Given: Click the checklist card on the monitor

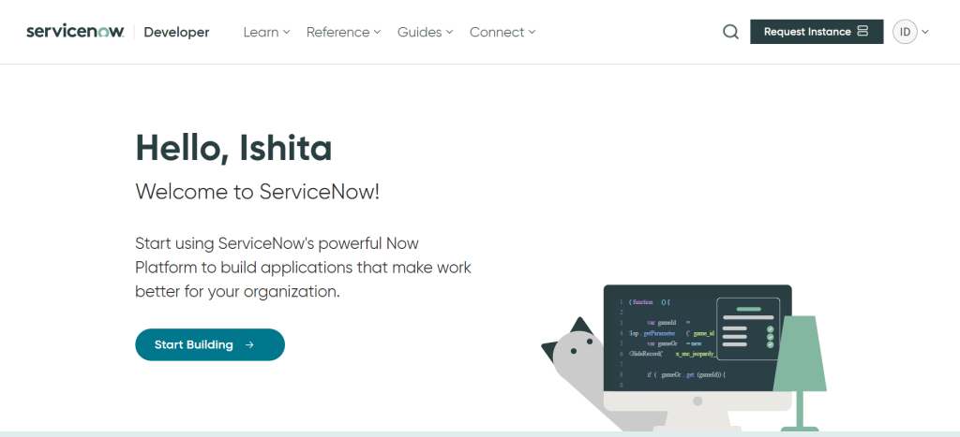Looking at the screenshot, I should pyautogui.click(x=747, y=328).
